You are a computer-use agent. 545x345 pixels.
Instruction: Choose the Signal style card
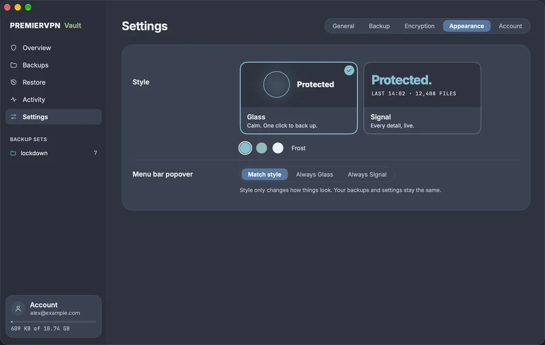pyautogui.click(x=422, y=98)
